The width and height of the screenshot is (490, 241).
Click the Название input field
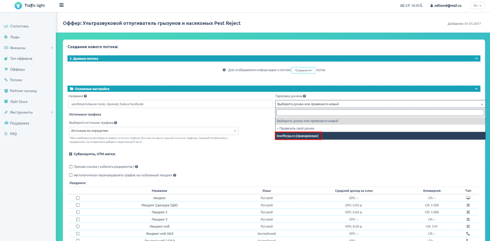pyautogui.click(x=171, y=104)
